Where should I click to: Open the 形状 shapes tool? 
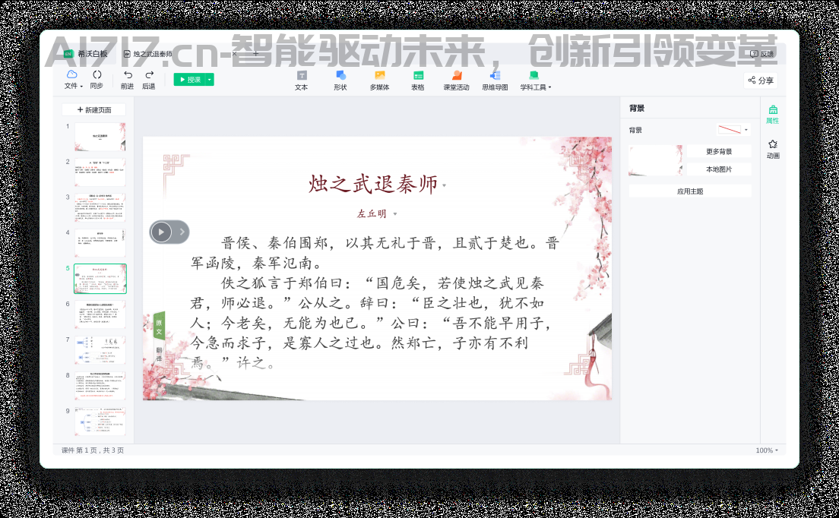tap(340, 81)
